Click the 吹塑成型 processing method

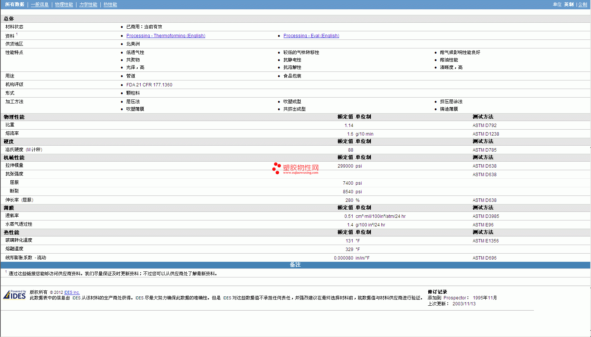(x=292, y=102)
